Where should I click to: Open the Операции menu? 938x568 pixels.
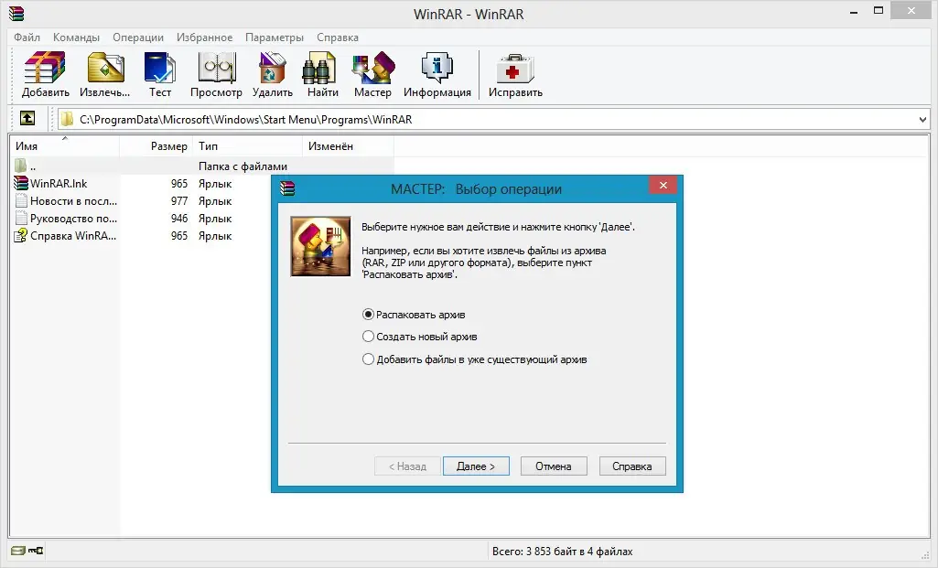[138, 38]
